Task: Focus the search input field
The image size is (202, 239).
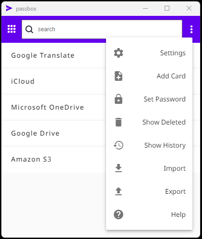Action: coord(102,29)
